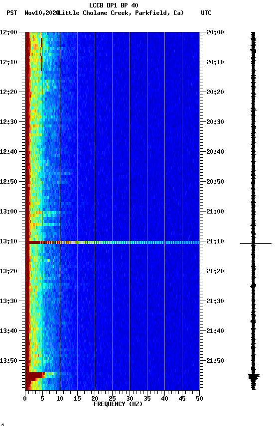Click the '13:40' PST time label
The image size is (275, 430).
tap(8, 331)
